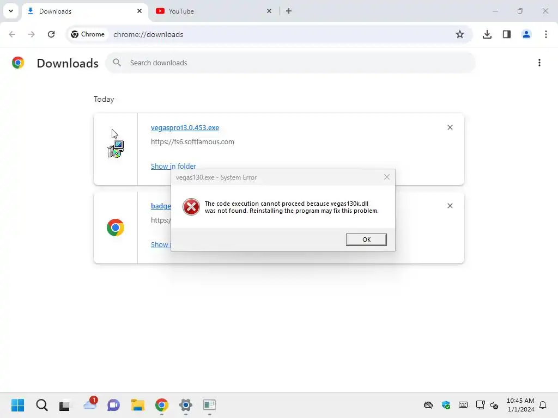Image resolution: width=558 pixels, height=418 pixels.
Task: Open the badge download file link
Action: (161, 206)
